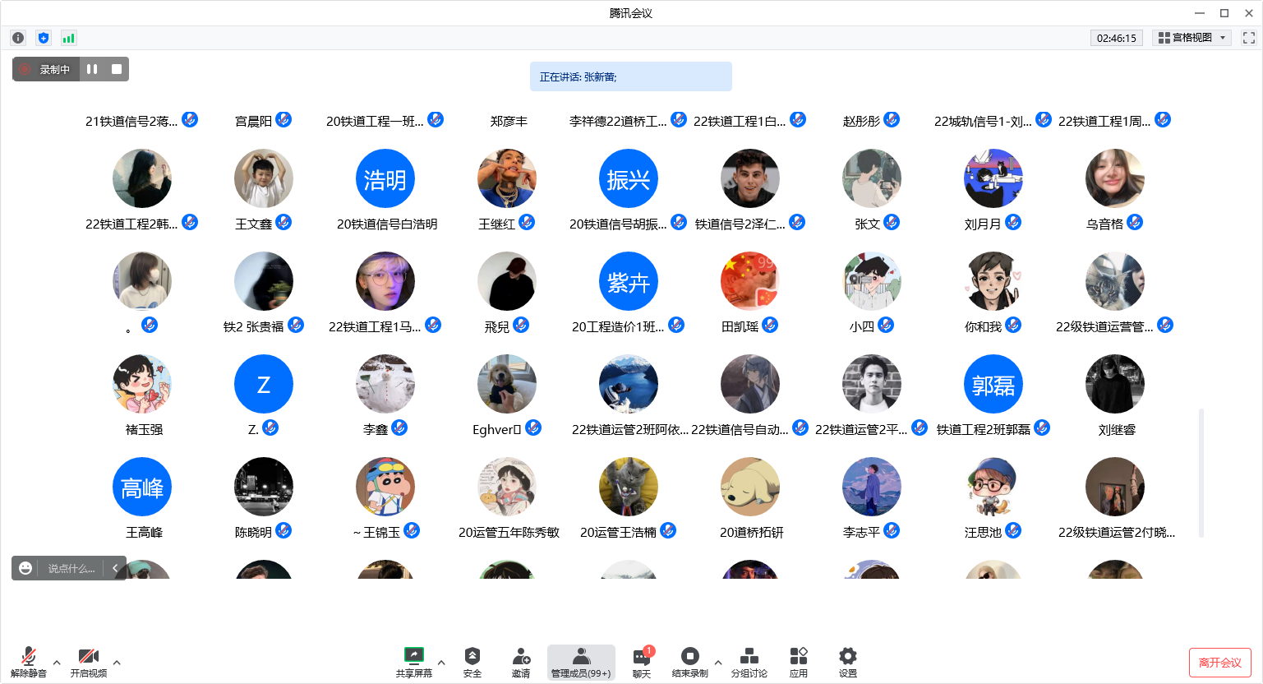Open the Share Screen (共享屏幕) tool
This screenshot has height=684, width=1263.
point(413,662)
